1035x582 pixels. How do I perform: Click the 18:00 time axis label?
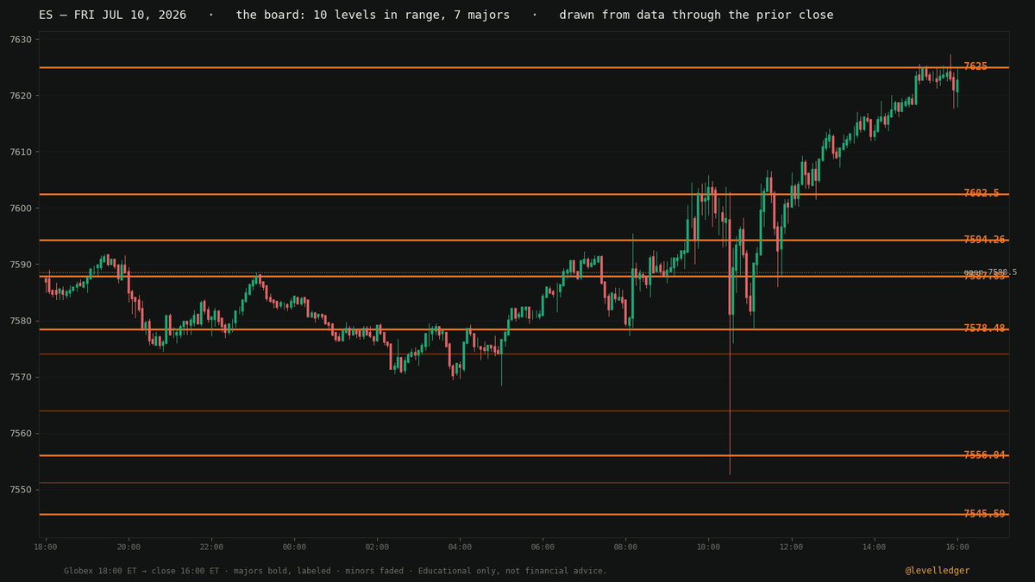coord(46,547)
